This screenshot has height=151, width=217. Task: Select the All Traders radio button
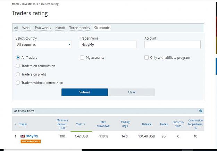click(x=18, y=57)
